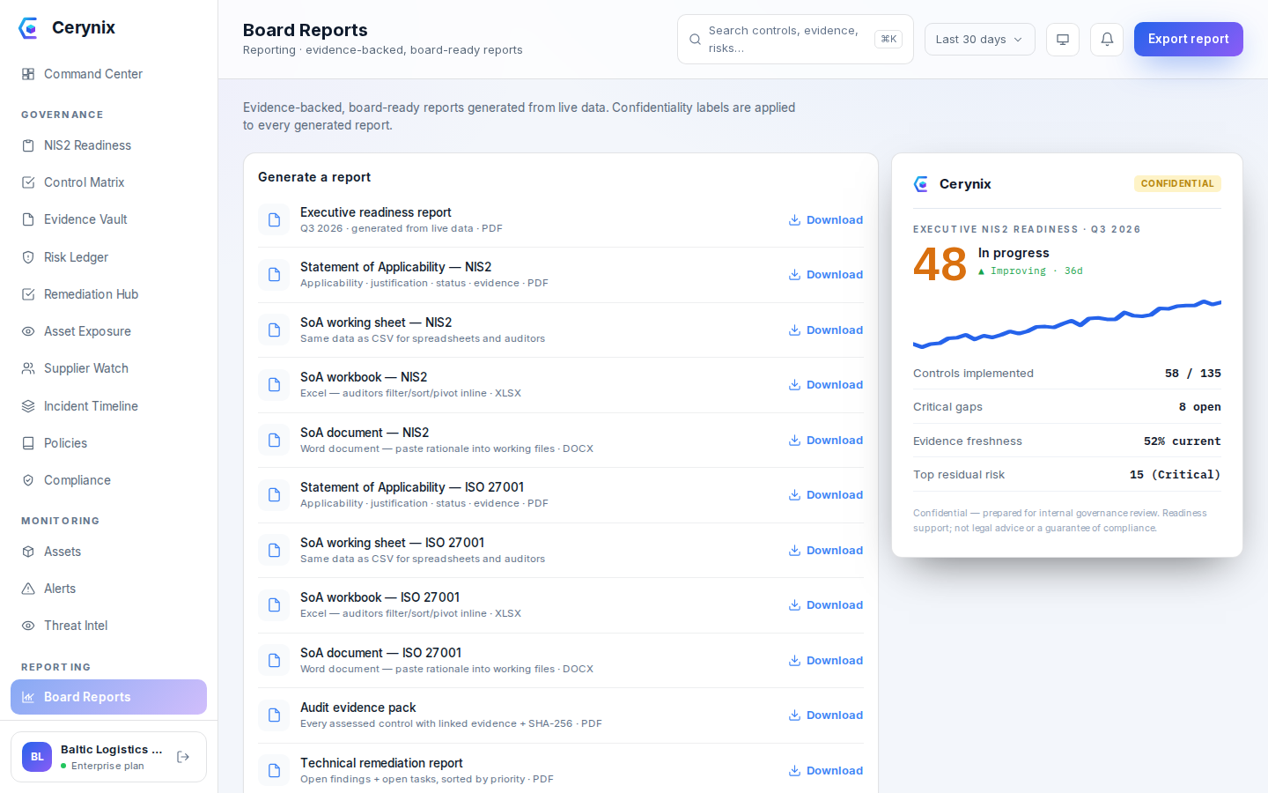Download Statement of Applicability — NIS2
This screenshot has height=793, width=1268.
(x=825, y=275)
